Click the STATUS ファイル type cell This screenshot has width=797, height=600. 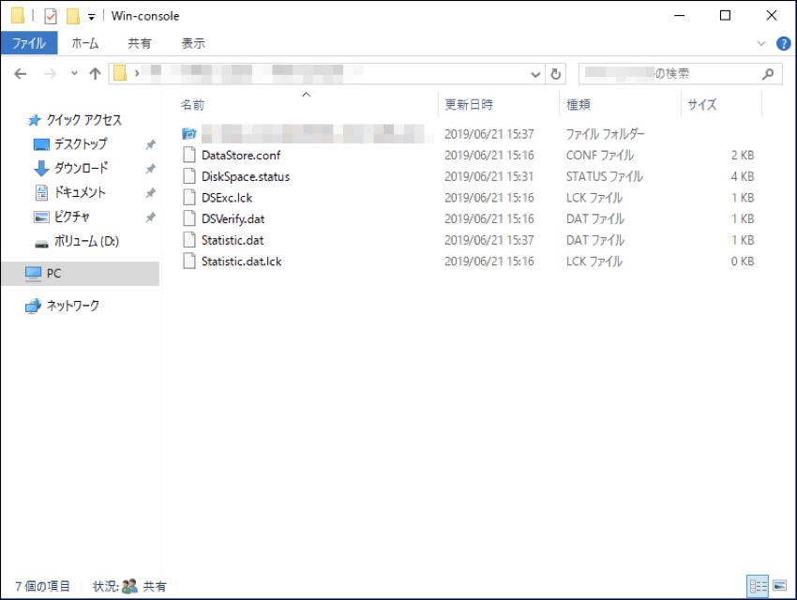[605, 176]
